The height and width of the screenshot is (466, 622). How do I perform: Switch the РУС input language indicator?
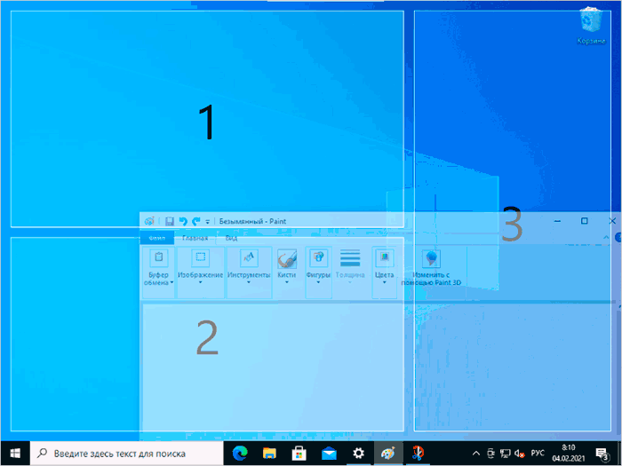coord(538,454)
